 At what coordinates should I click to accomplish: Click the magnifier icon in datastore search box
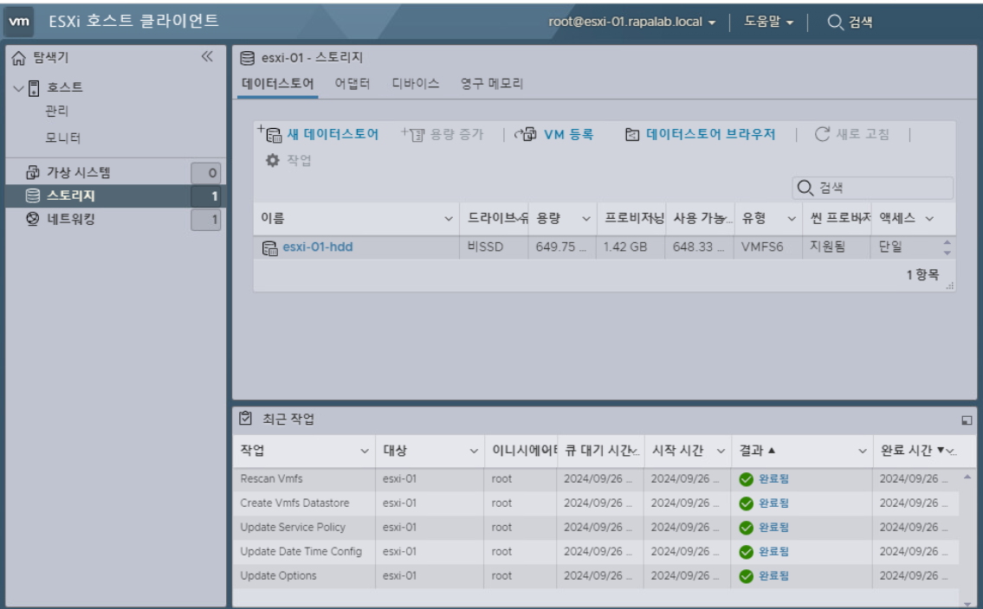click(x=805, y=187)
